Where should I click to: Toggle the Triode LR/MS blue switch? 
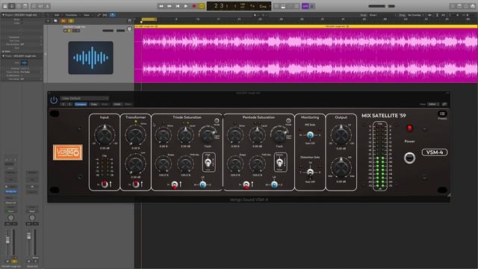[x=202, y=185]
